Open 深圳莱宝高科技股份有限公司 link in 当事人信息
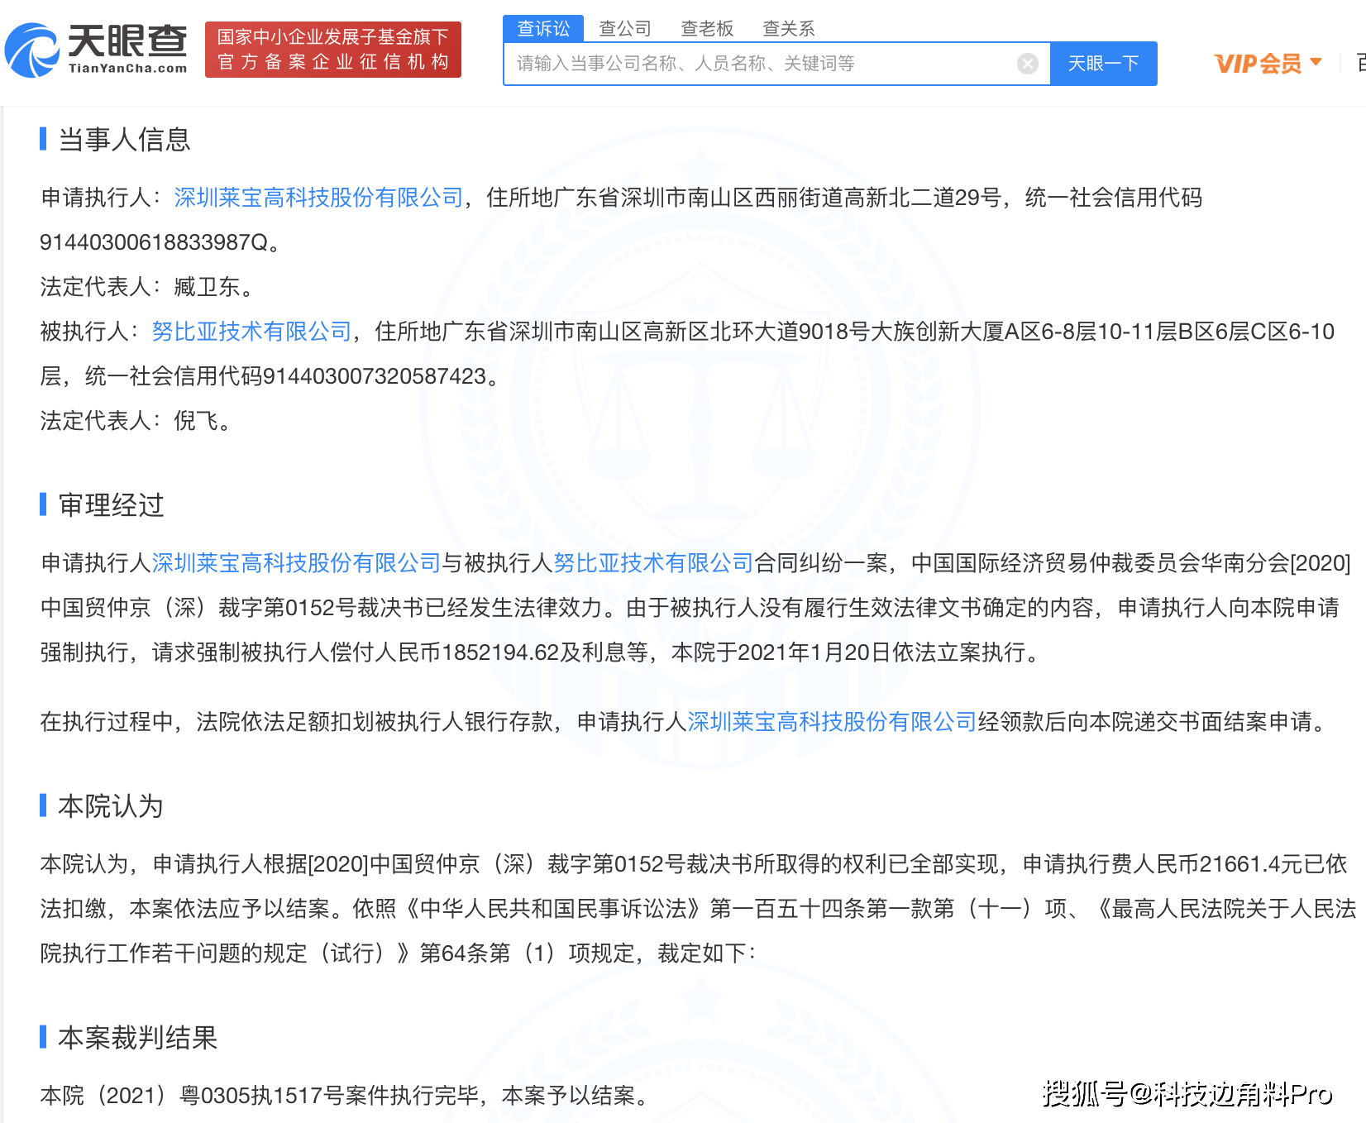The width and height of the screenshot is (1366, 1123). 318,198
